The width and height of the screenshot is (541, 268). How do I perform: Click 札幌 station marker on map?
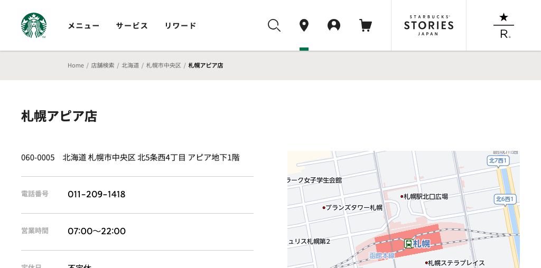(x=417, y=244)
